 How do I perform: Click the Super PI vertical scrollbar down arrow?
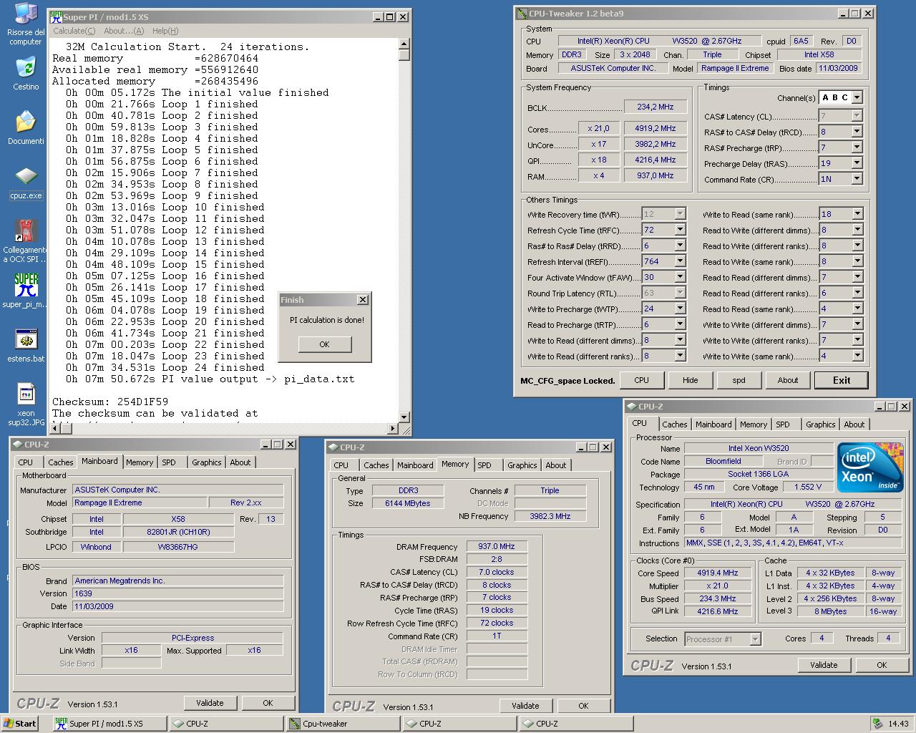[404, 417]
